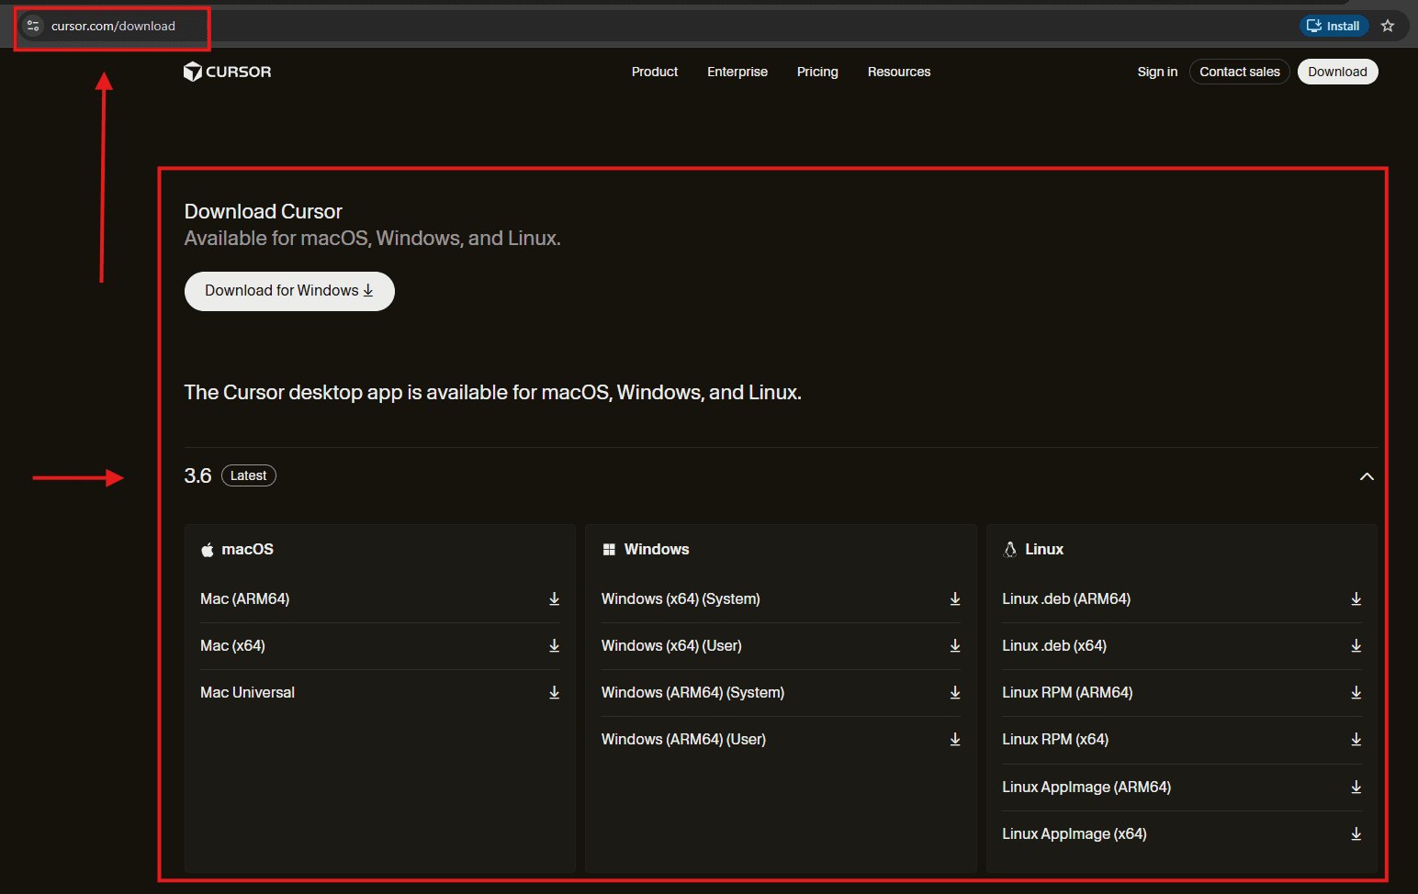Image resolution: width=1418 pixels, height=894 pixels.
Task: Download Windows (ARM64) (System) arrow icon
Action: [955, 692]
